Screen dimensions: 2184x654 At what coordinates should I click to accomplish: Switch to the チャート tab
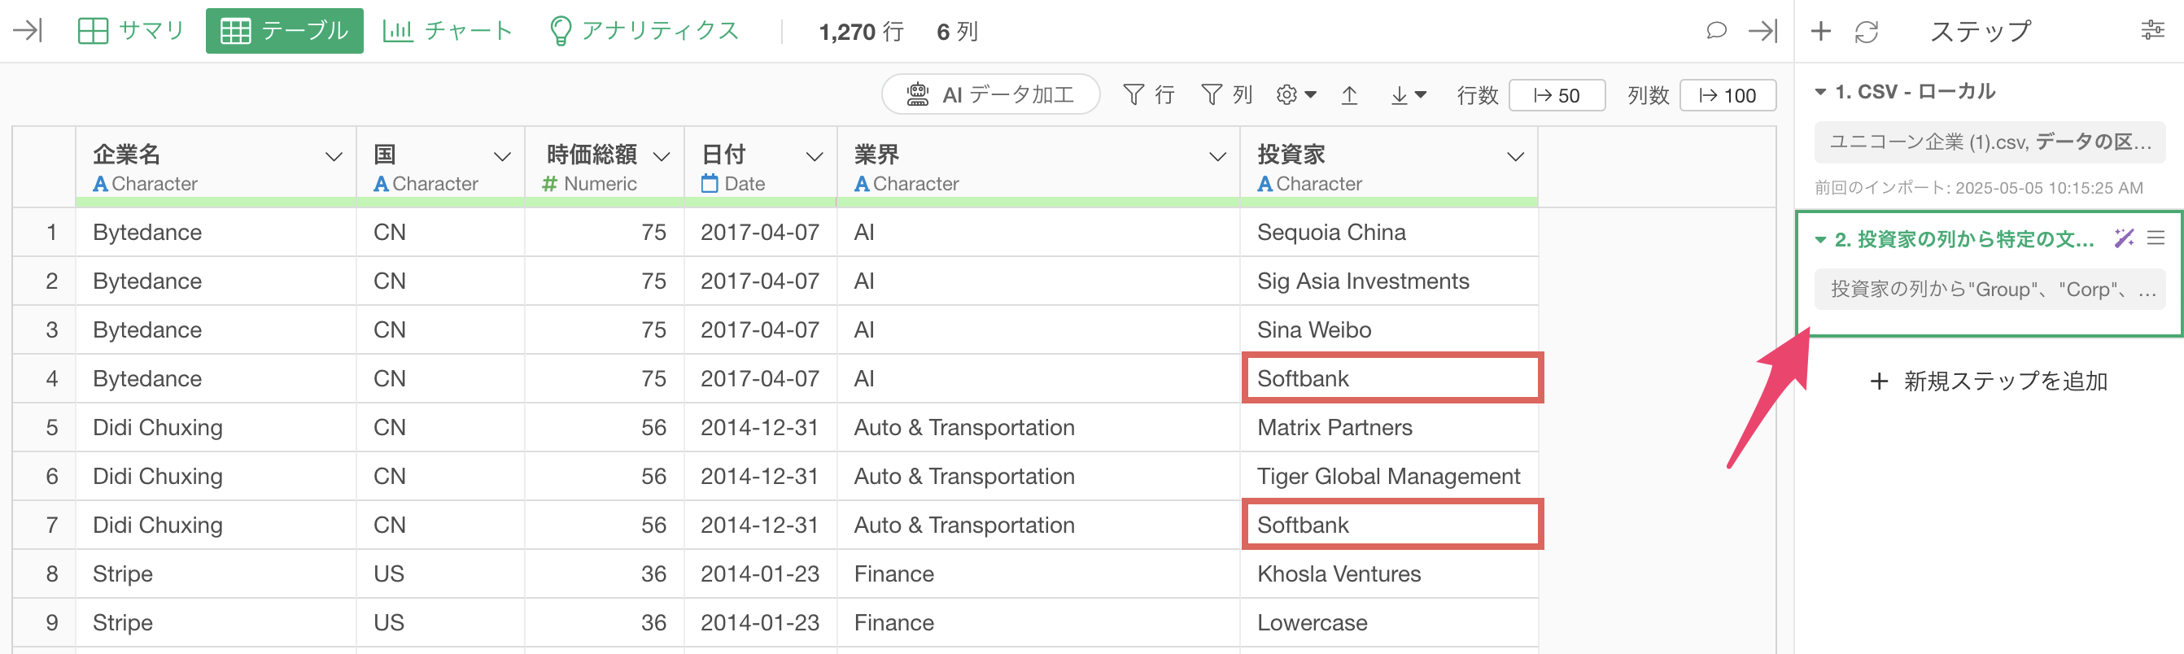coord(448,32)
